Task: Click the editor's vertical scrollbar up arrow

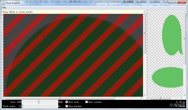Action: click(x=145, y=11)
